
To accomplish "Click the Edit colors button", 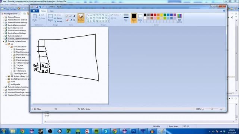I will click(x=180, y=18).
